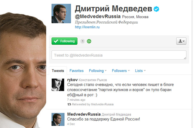Expand the Following tab dropdown arrow
Screen dimensions: 194x128
(106, 71)
